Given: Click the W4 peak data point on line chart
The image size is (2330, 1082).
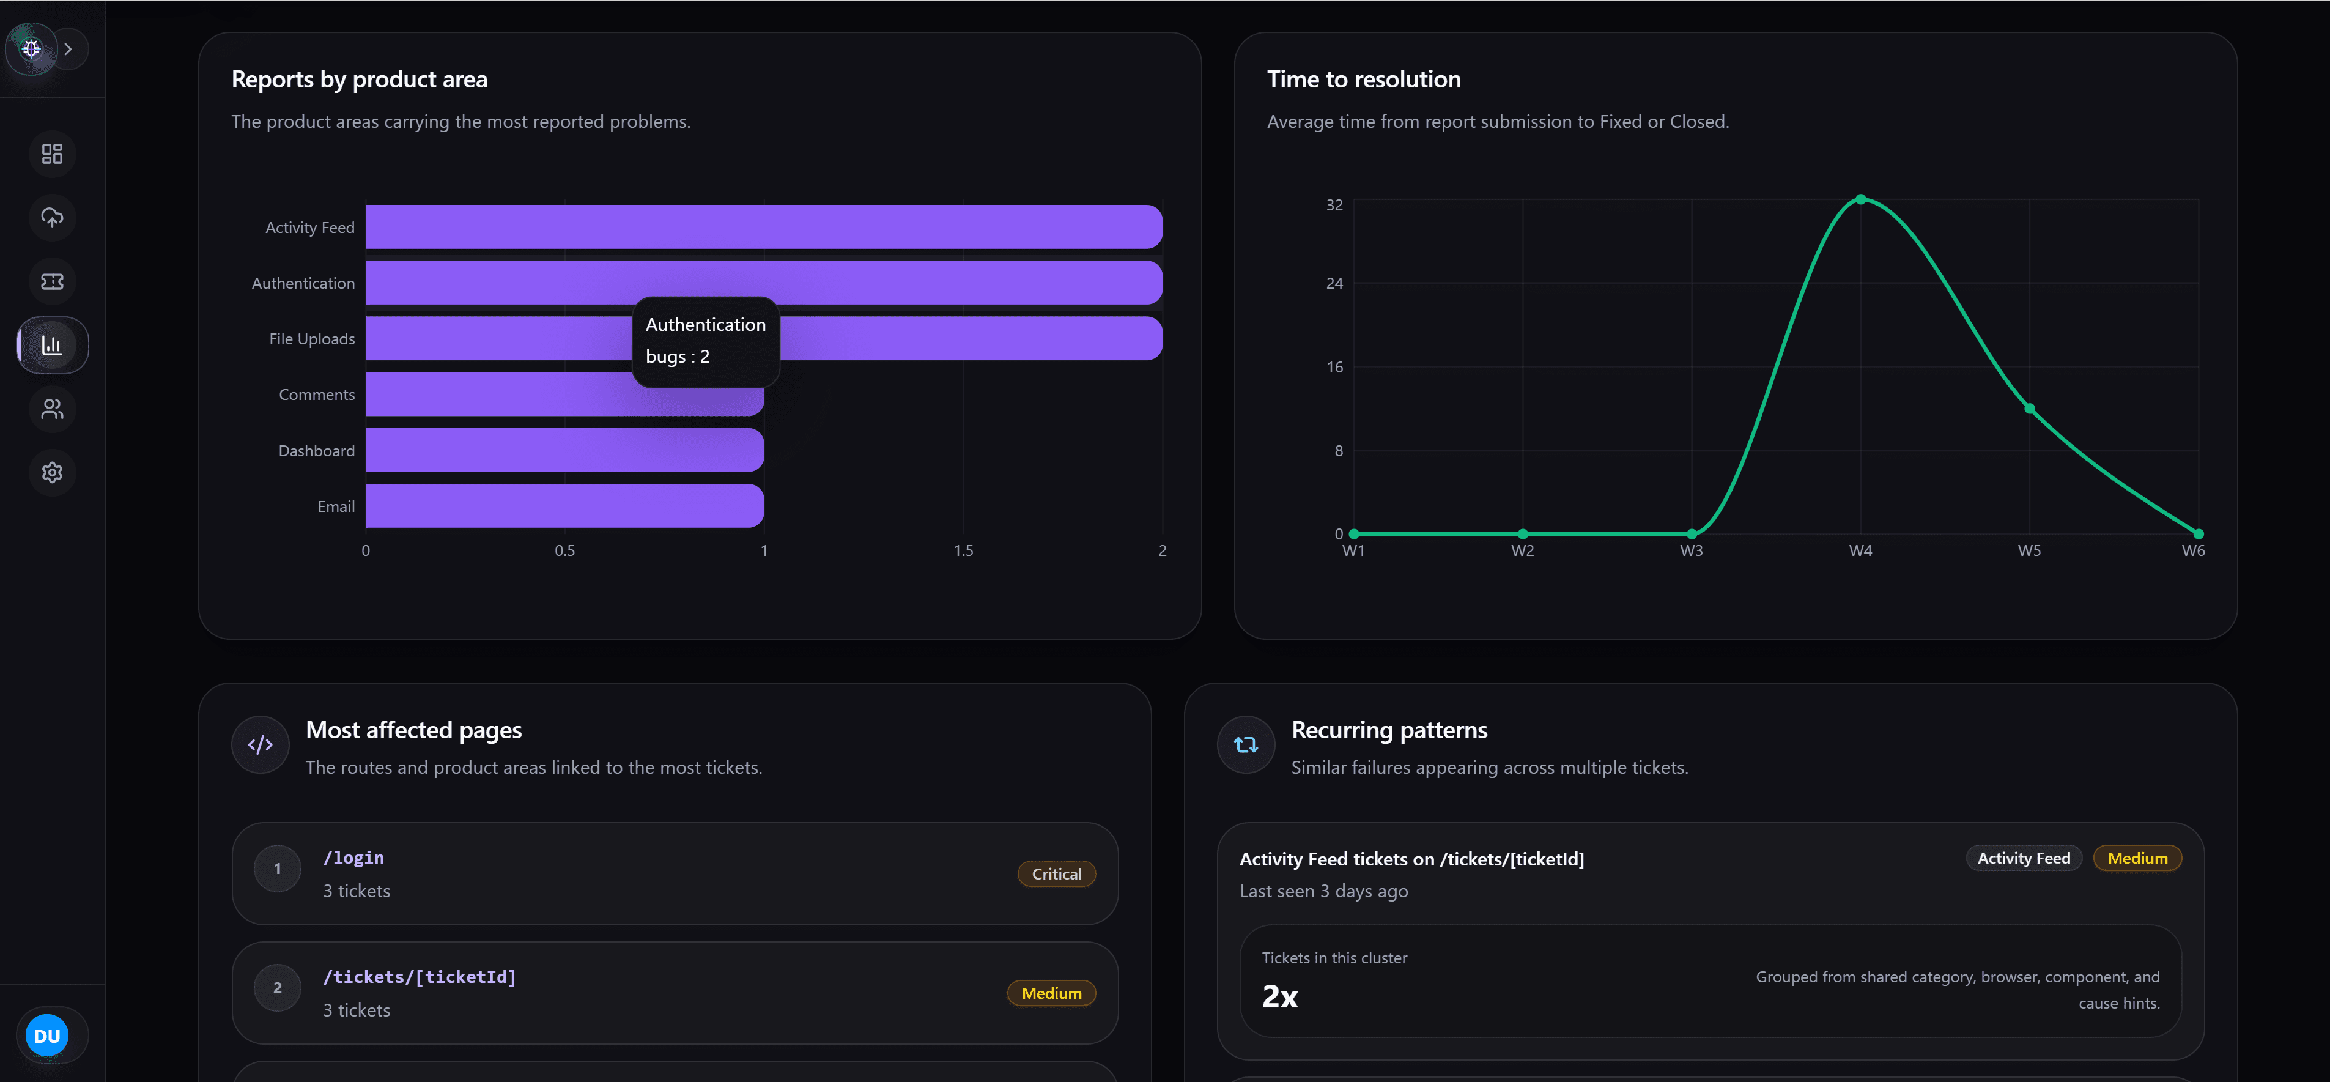Looking at the screenshot, I should point(1860,199).
